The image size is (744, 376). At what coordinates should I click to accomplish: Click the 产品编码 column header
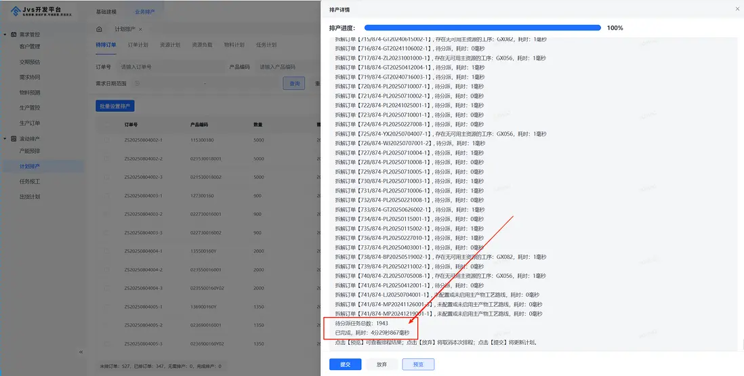(199, 125)
